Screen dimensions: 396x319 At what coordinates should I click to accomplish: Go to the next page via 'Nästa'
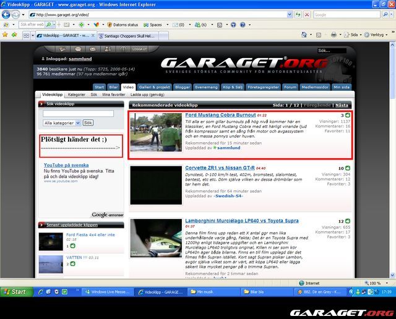[342, 105]
